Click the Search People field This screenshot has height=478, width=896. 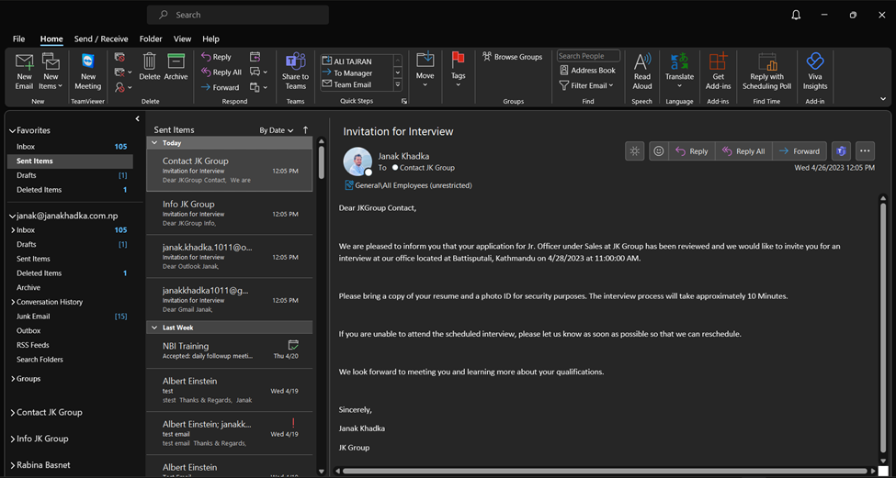pos(588,56)
